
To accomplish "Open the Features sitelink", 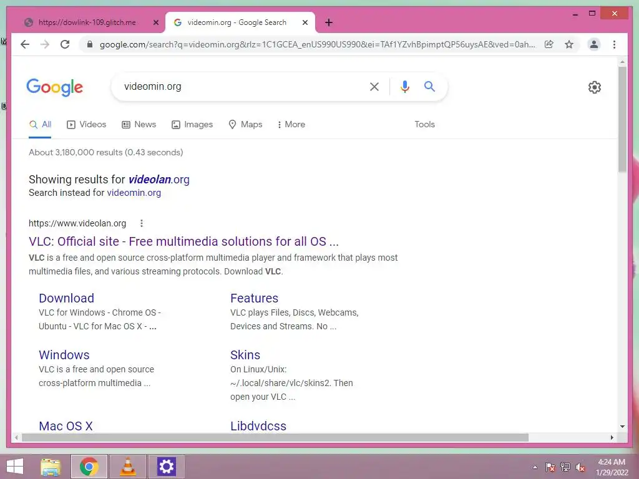I will pyautogui.click(x=255, y=298).
